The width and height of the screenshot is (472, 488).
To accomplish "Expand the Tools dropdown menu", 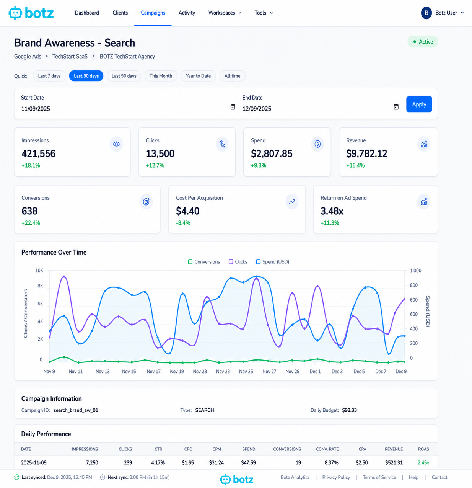I will [264, 13].
